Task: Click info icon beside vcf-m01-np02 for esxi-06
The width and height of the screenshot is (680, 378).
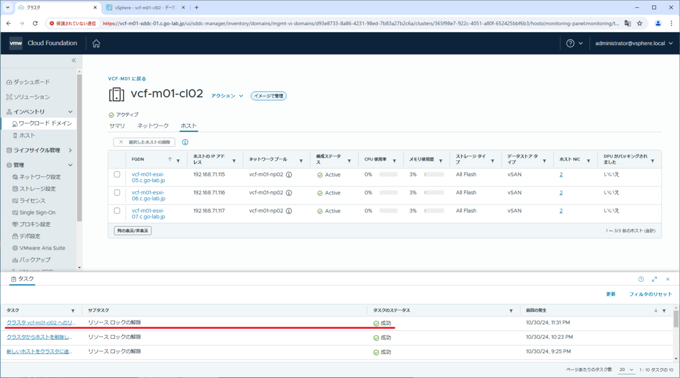Action: [x=289, y=193]
